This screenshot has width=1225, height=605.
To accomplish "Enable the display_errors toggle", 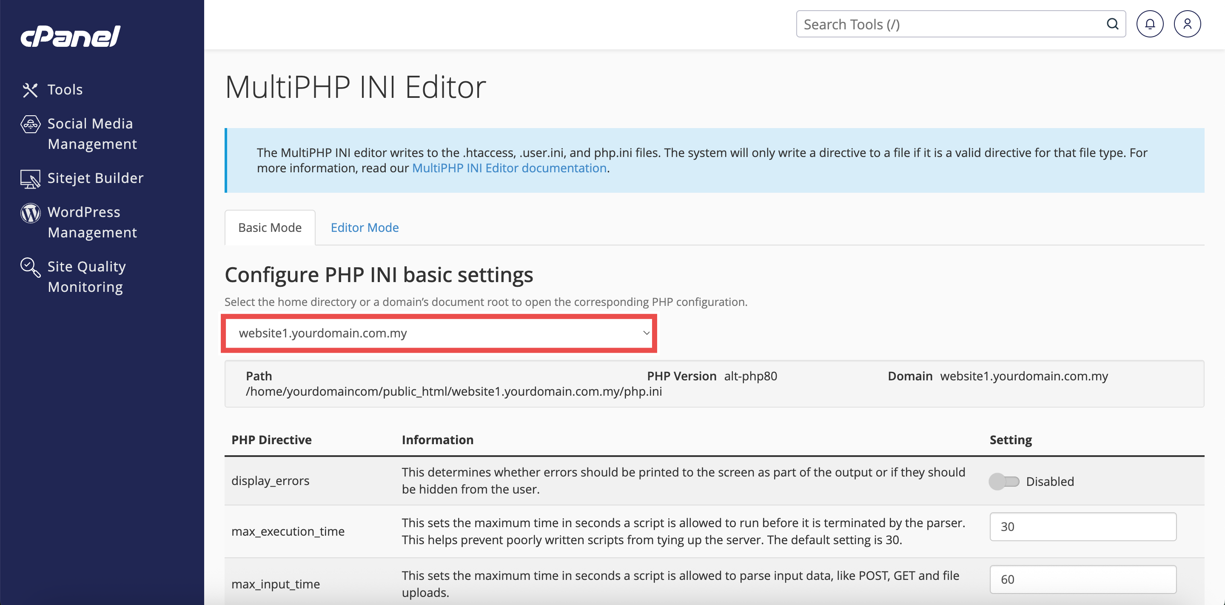I will (x=1004, y=481).
